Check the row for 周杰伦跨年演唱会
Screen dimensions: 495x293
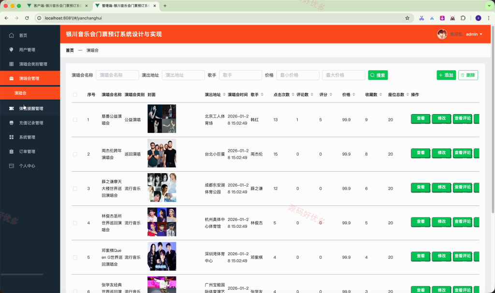(75, 154)
